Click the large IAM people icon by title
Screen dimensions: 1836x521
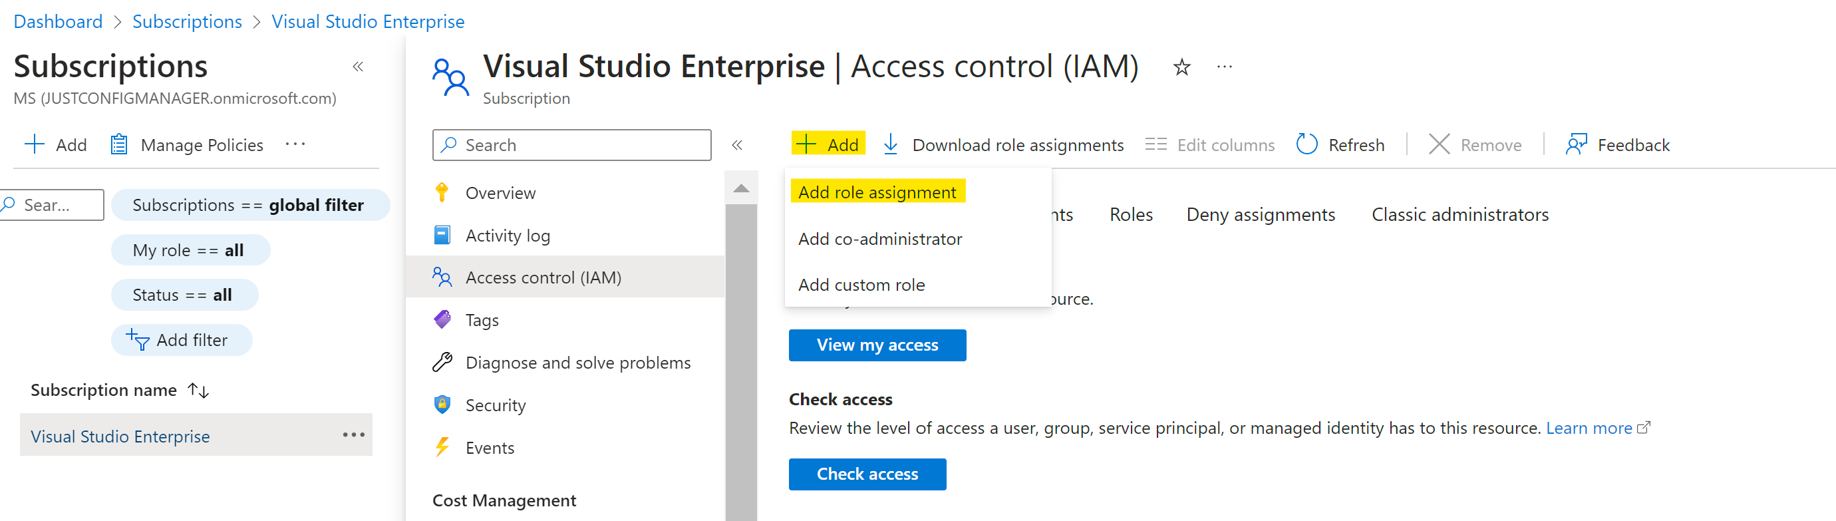[x=450, y=77]
